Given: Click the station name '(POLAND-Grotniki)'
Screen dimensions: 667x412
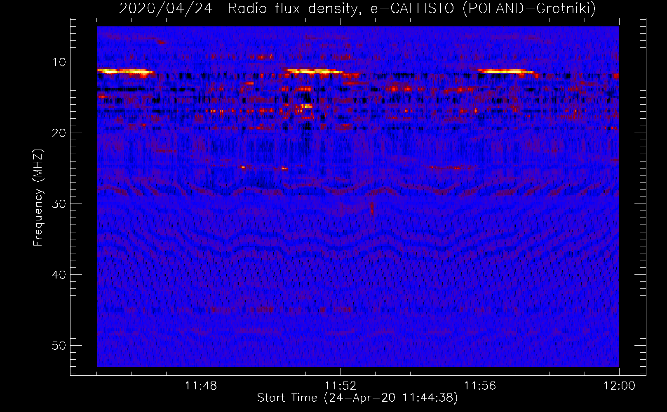Looking at the screenshot, I should click(x=529, y=8).
